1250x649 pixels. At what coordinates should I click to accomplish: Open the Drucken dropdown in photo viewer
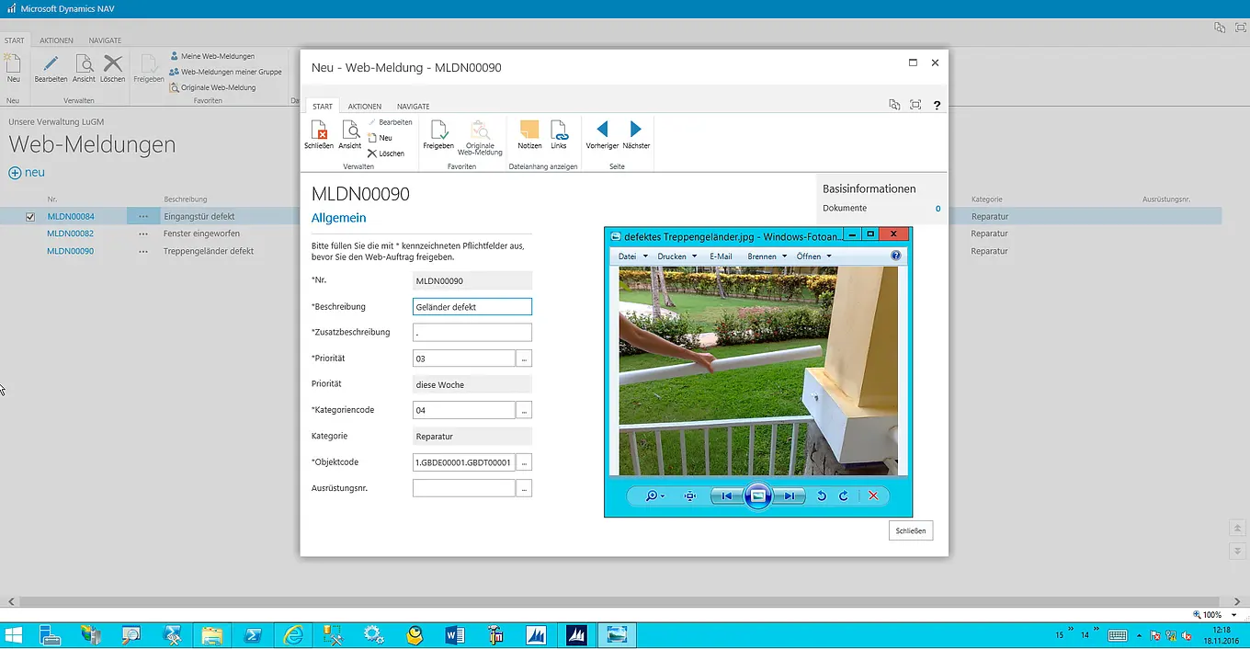[676, 256]
